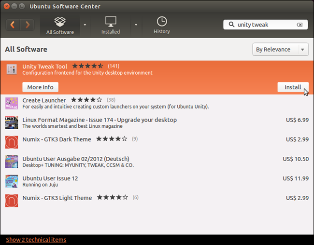Click the Unity Tweak Tool star rating
The image size is (314, 245).
point(88,66)
